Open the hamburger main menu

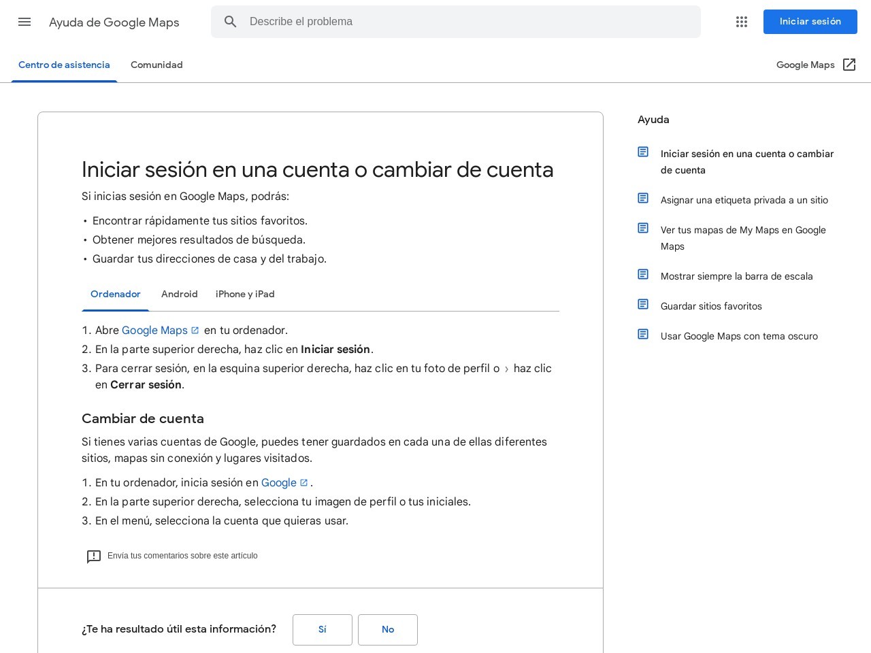24,22
